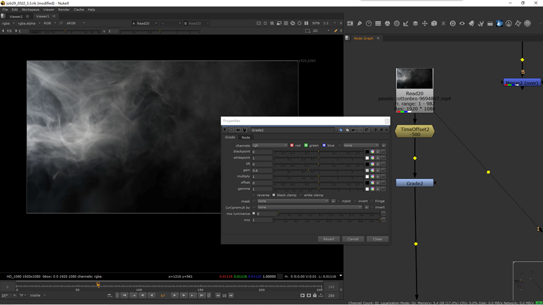The height and width of the screenshot is (305, 543).
Task: Enable the reverse checkbox in Grade2
Action: (254, 195)
